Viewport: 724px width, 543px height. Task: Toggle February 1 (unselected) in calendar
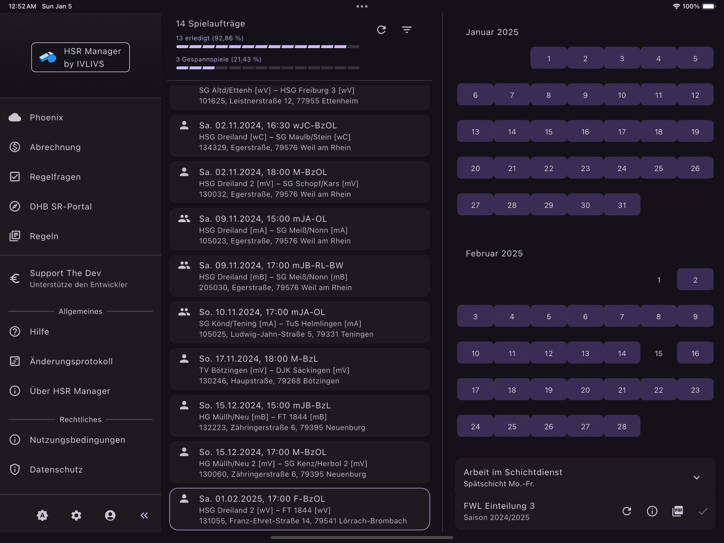click(659, 279)
